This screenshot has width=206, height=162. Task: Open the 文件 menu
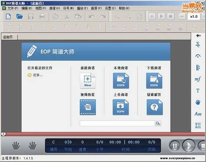(13, 8)
